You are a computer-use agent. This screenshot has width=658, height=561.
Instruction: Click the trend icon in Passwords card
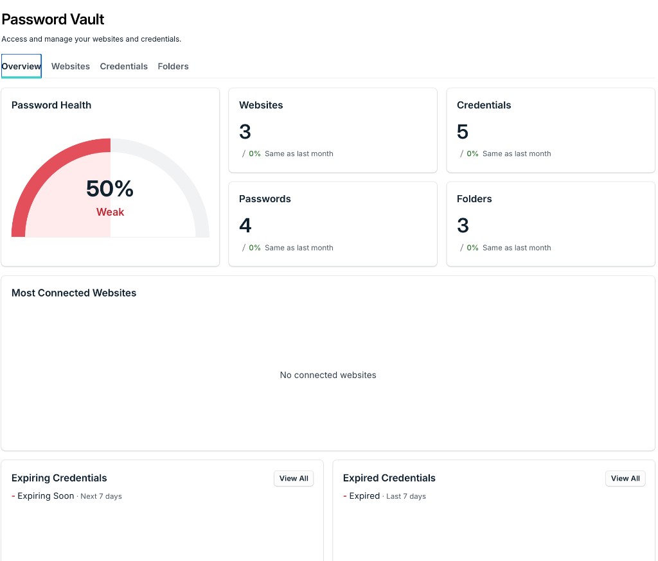pyautogui.click(x=244, y=248)
